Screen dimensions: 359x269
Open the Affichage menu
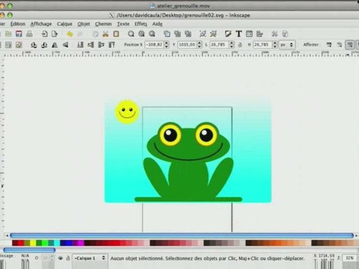[x=41, y=24]
